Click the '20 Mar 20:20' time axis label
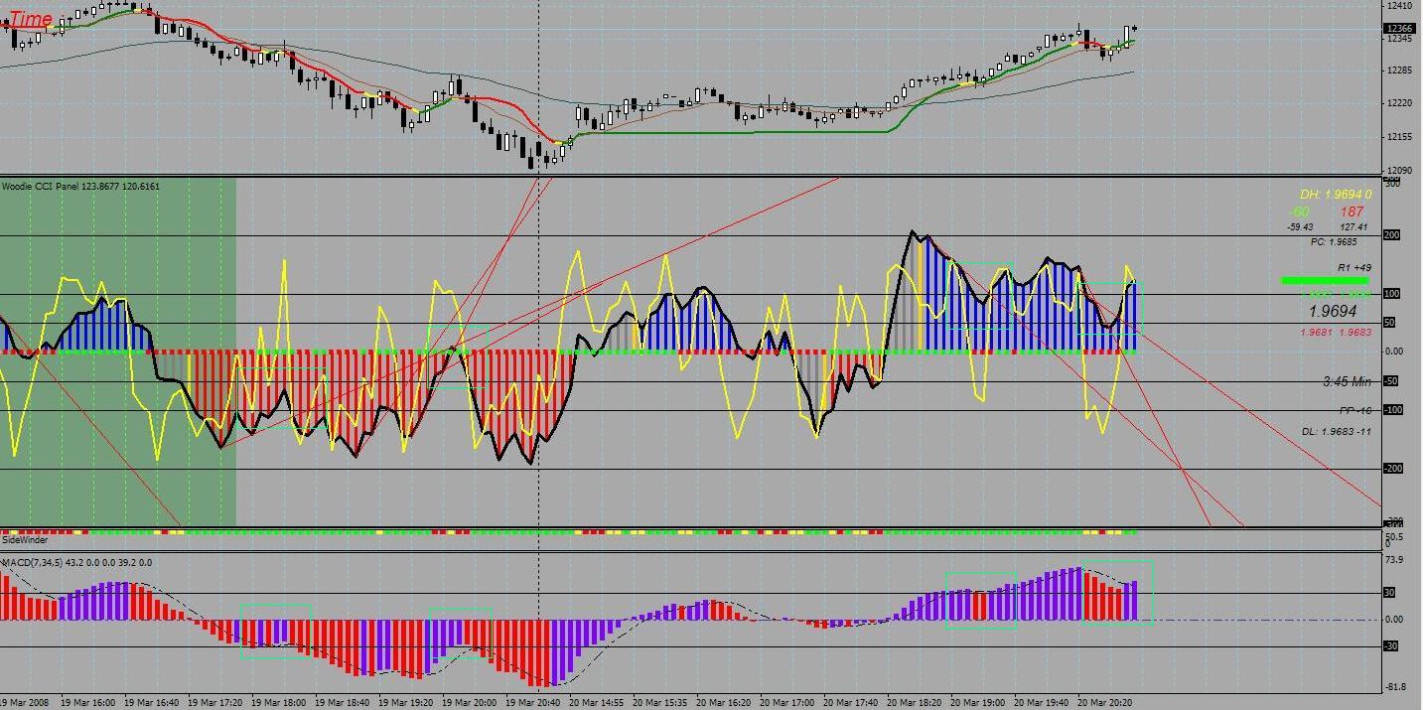The height and width of the screenshot is (710, 1423). coord(1104,702)
